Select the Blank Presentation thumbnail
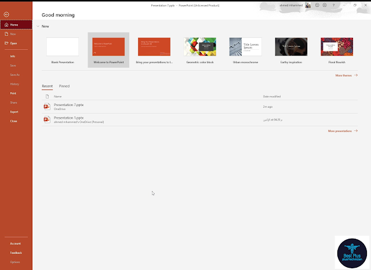The image size is (371, 270). pos(63,46)
